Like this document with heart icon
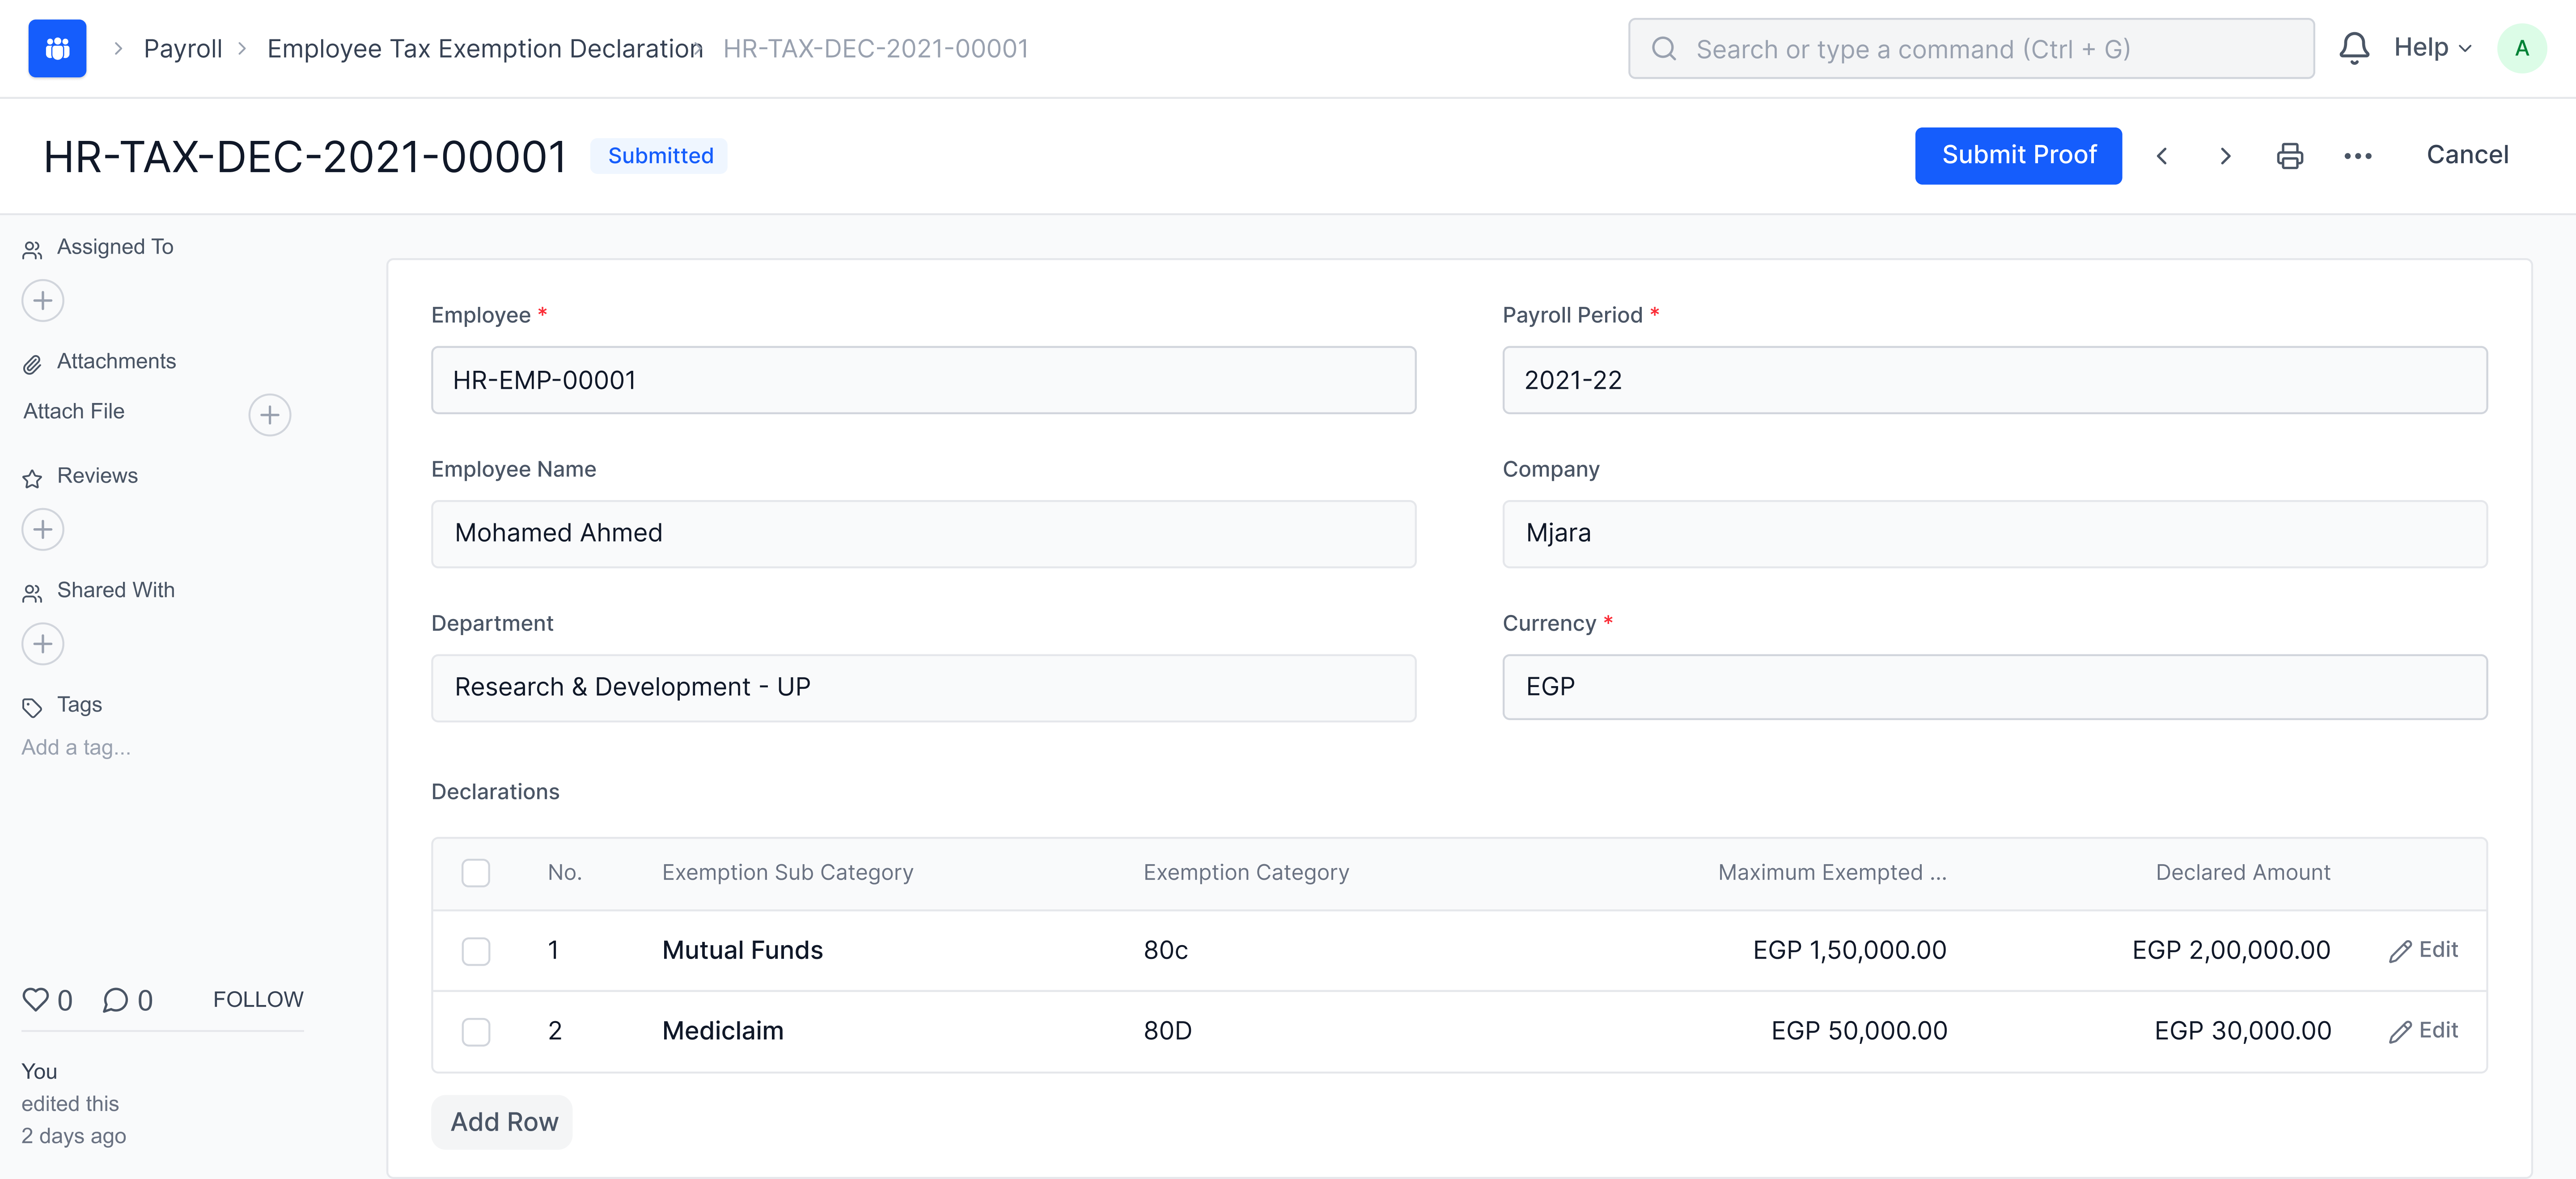This screenshot has height=1179, width=2576. coord(36,999)
